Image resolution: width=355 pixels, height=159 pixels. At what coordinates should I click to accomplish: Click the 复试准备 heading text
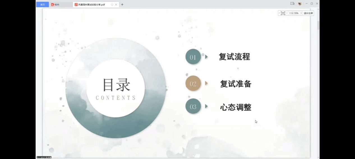pyautogui.click(x=236, y=84)
